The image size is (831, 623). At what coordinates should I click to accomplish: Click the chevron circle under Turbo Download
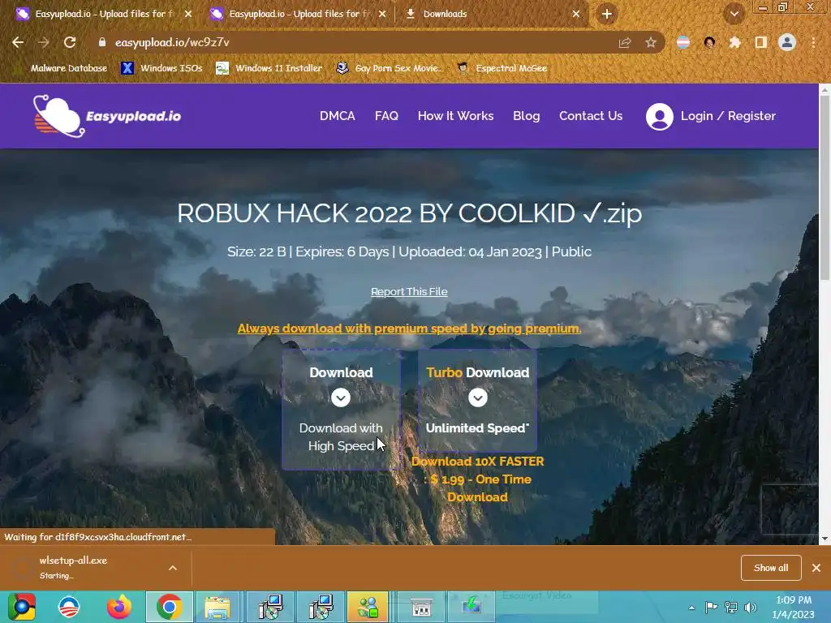477,397
